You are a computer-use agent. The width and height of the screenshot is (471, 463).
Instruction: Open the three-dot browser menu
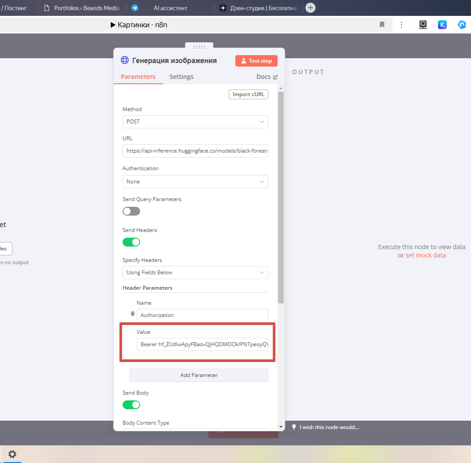(401, 25)
